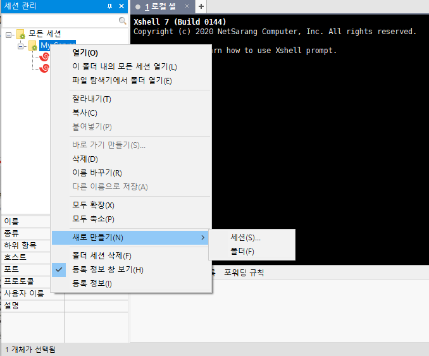Choose 열기(O) from context menu
The height and width of the screenshot is (356, 429).
(x=132, y=52)
